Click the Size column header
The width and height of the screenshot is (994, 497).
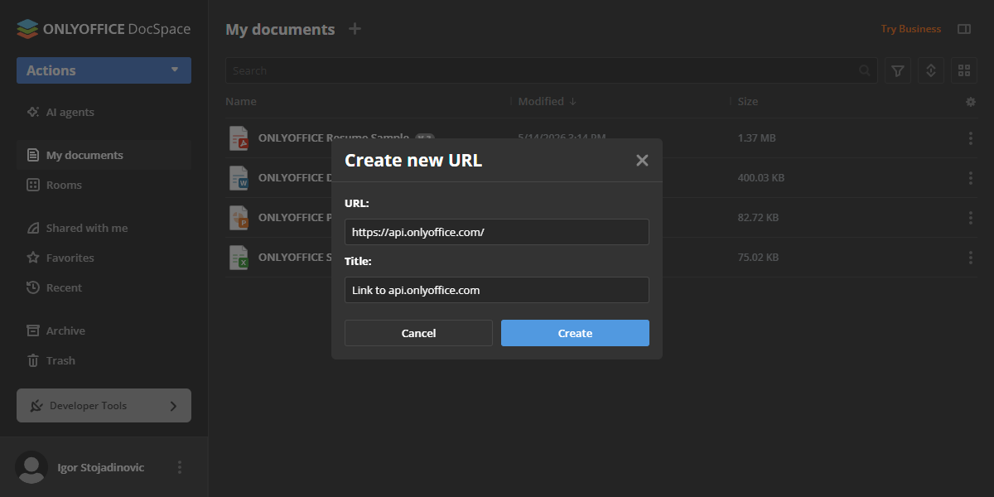point(748,101)
